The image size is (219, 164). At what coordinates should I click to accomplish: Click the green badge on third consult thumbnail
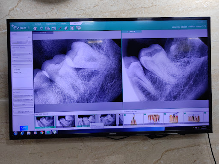165,114
